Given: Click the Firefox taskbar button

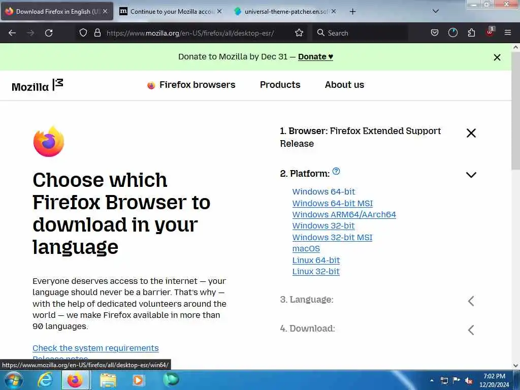Looking at the screenshot, I should point(75,380).
